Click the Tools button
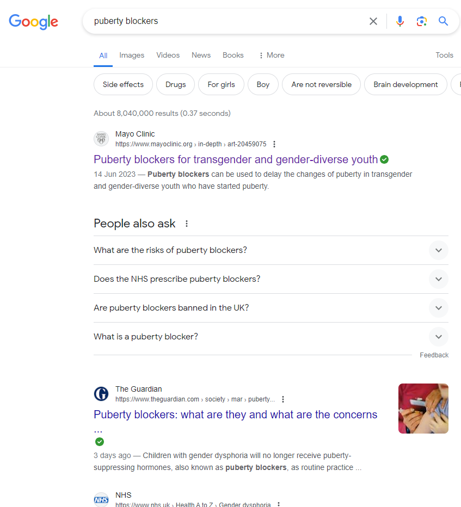Viewport: 461px width, 507px height. [444, 55]
